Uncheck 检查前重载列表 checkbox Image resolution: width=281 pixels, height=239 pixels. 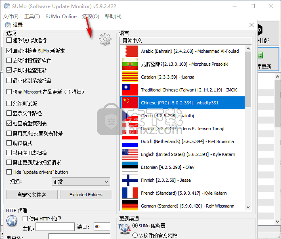click(x=9, y=123)
